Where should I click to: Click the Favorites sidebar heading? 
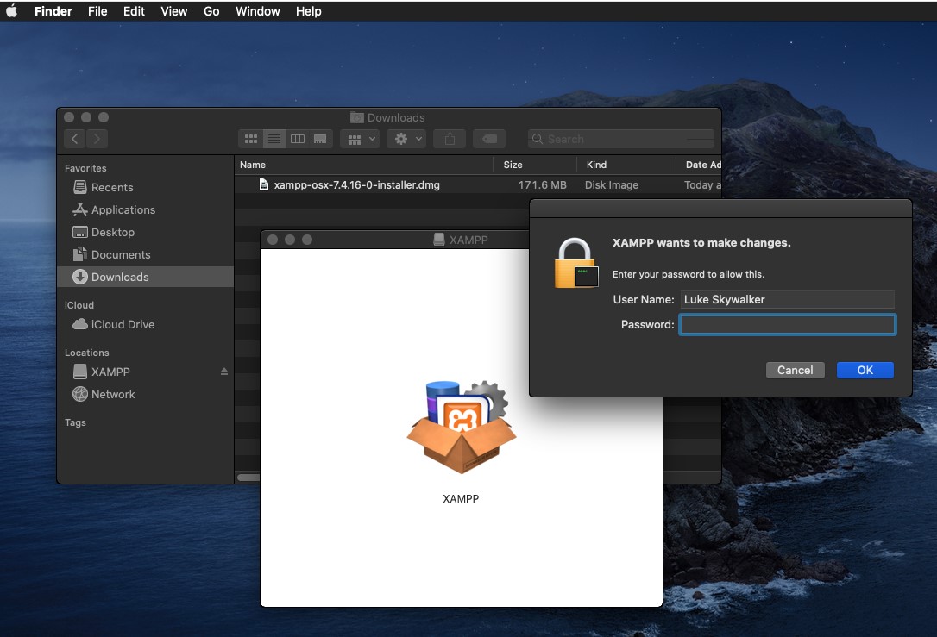tap(85, 168)
